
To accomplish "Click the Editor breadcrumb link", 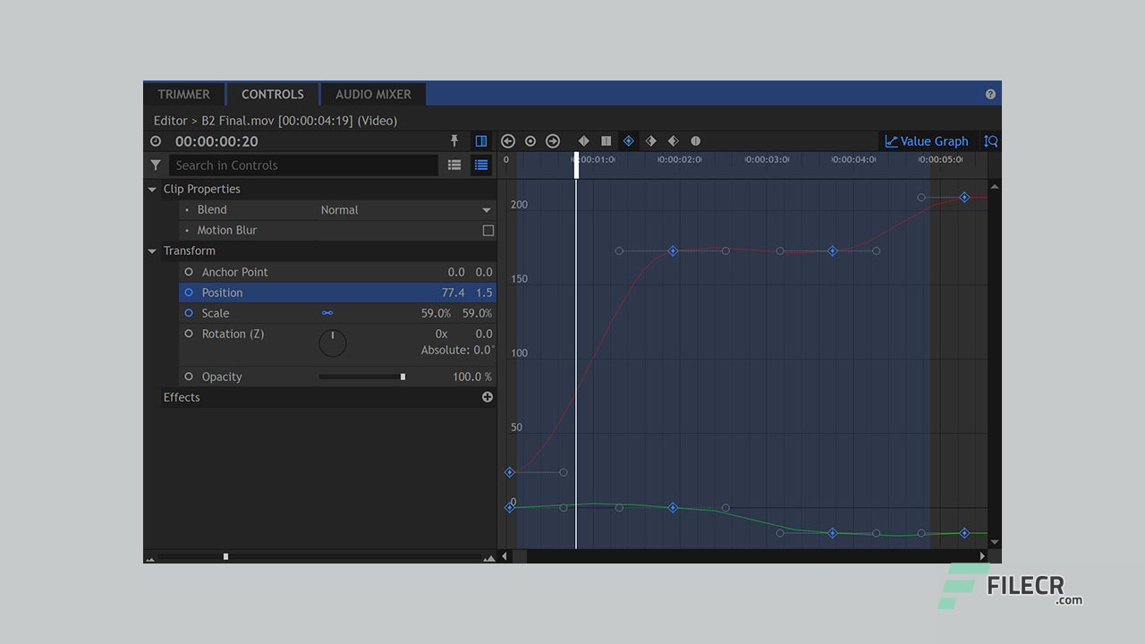I will pos(171,121).
